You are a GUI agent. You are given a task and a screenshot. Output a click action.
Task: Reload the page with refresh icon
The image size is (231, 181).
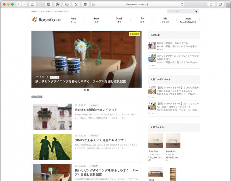(182, 4)
